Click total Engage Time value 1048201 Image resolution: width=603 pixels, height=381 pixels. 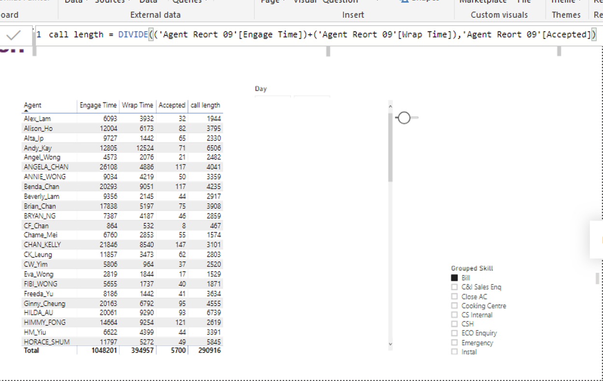[104, 351]
